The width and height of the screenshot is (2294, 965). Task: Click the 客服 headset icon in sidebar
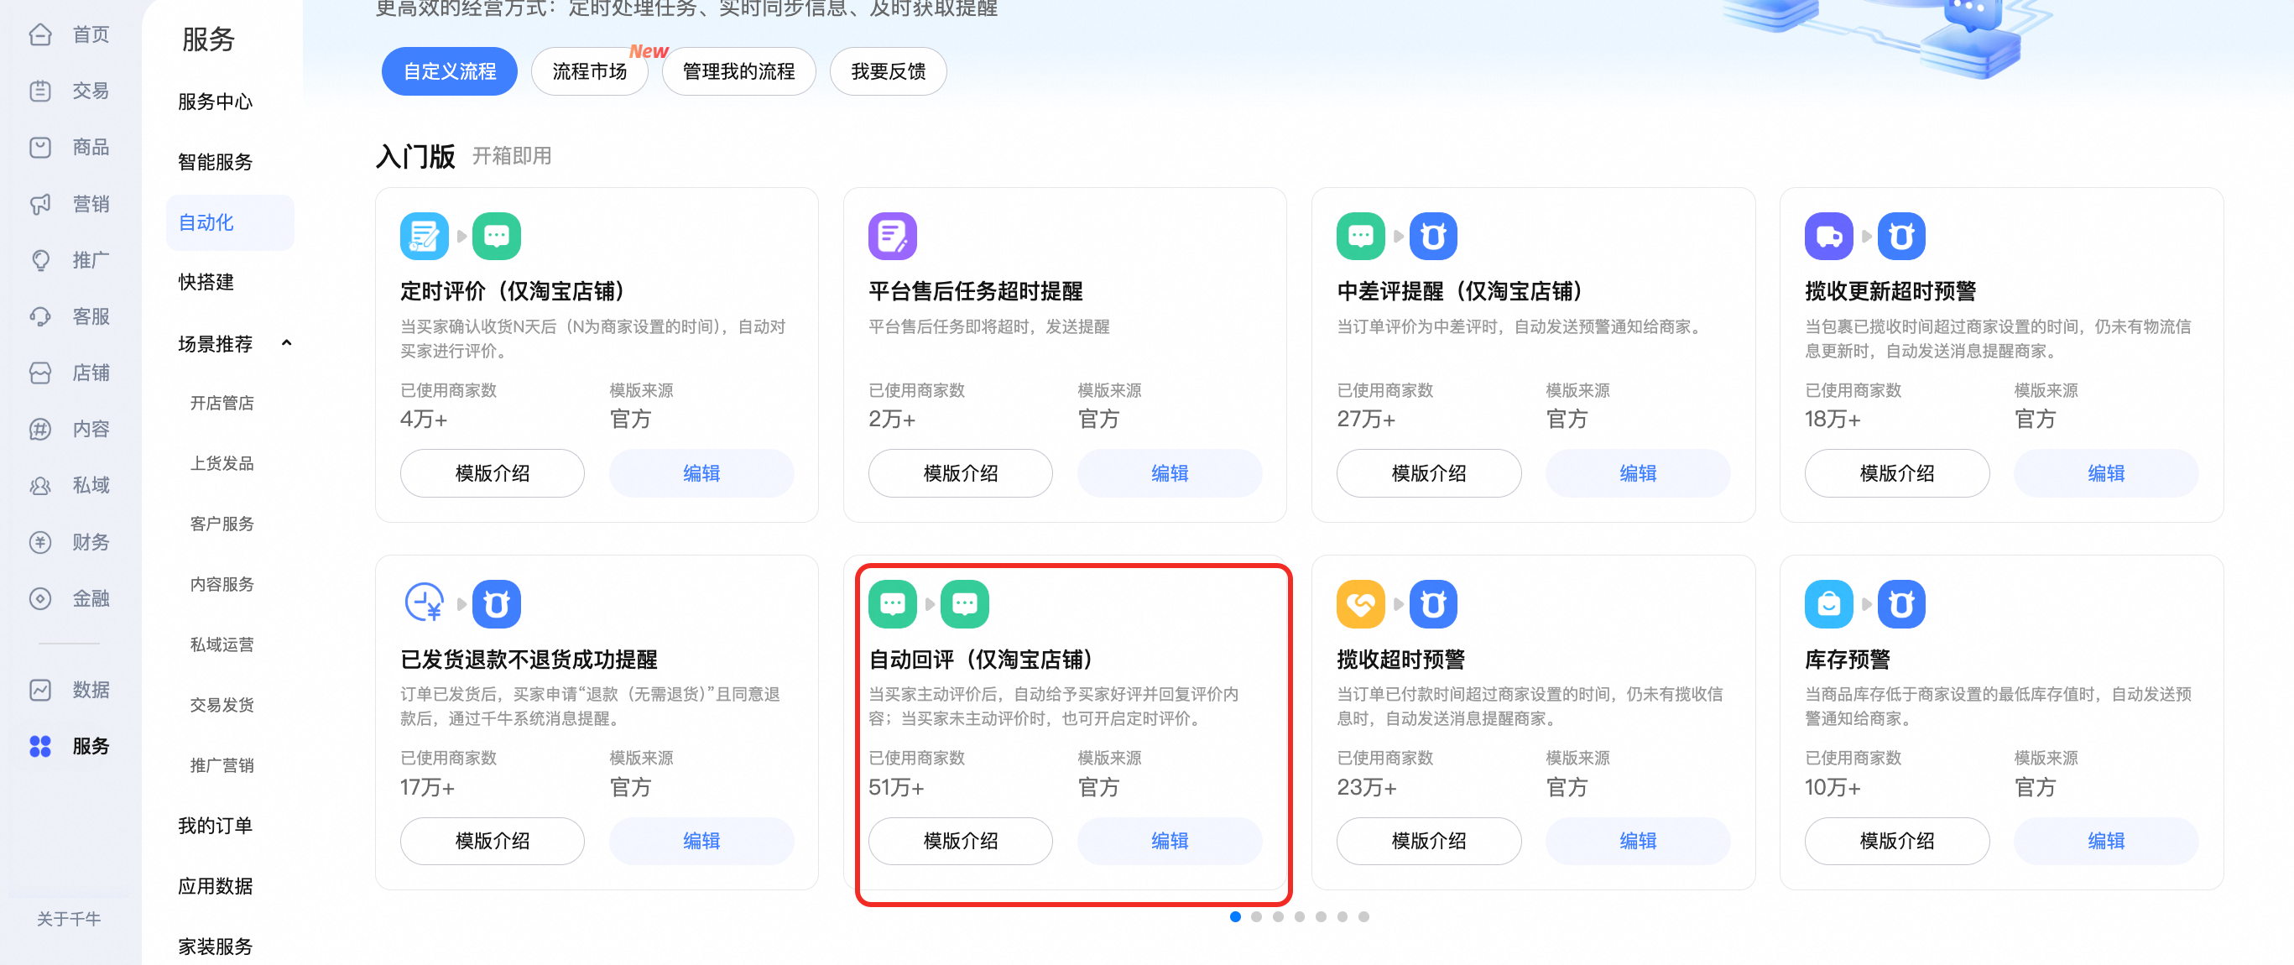[x=40, y=316]
